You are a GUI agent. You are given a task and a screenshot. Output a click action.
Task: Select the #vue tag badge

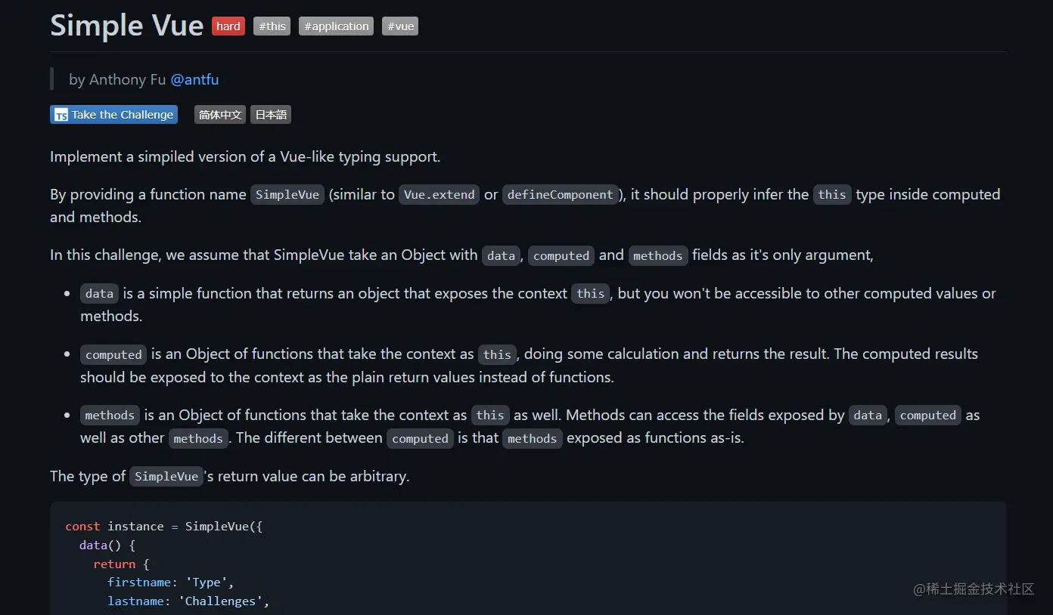tap(400, 26)
